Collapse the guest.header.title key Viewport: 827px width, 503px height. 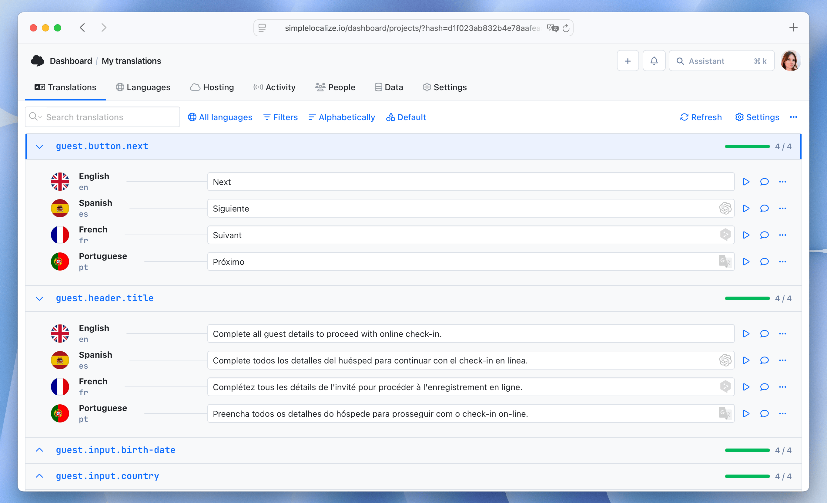pos(39,298)
